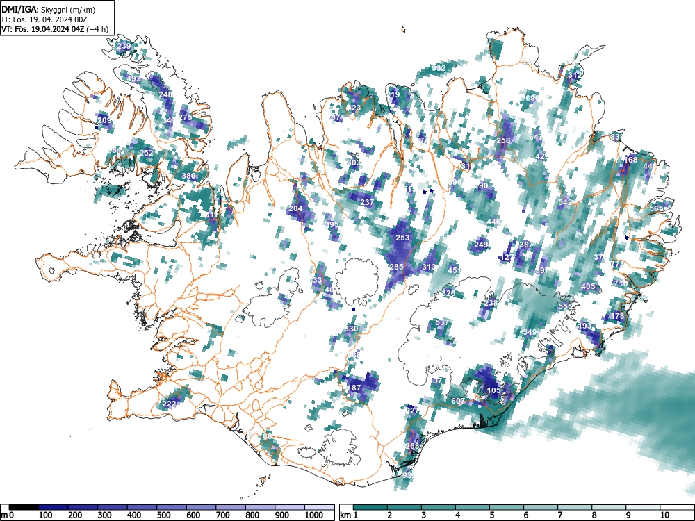Viewport: 695px width, 521px height.
Task: Select the 238 visibility label
Action: coord(491,303)
